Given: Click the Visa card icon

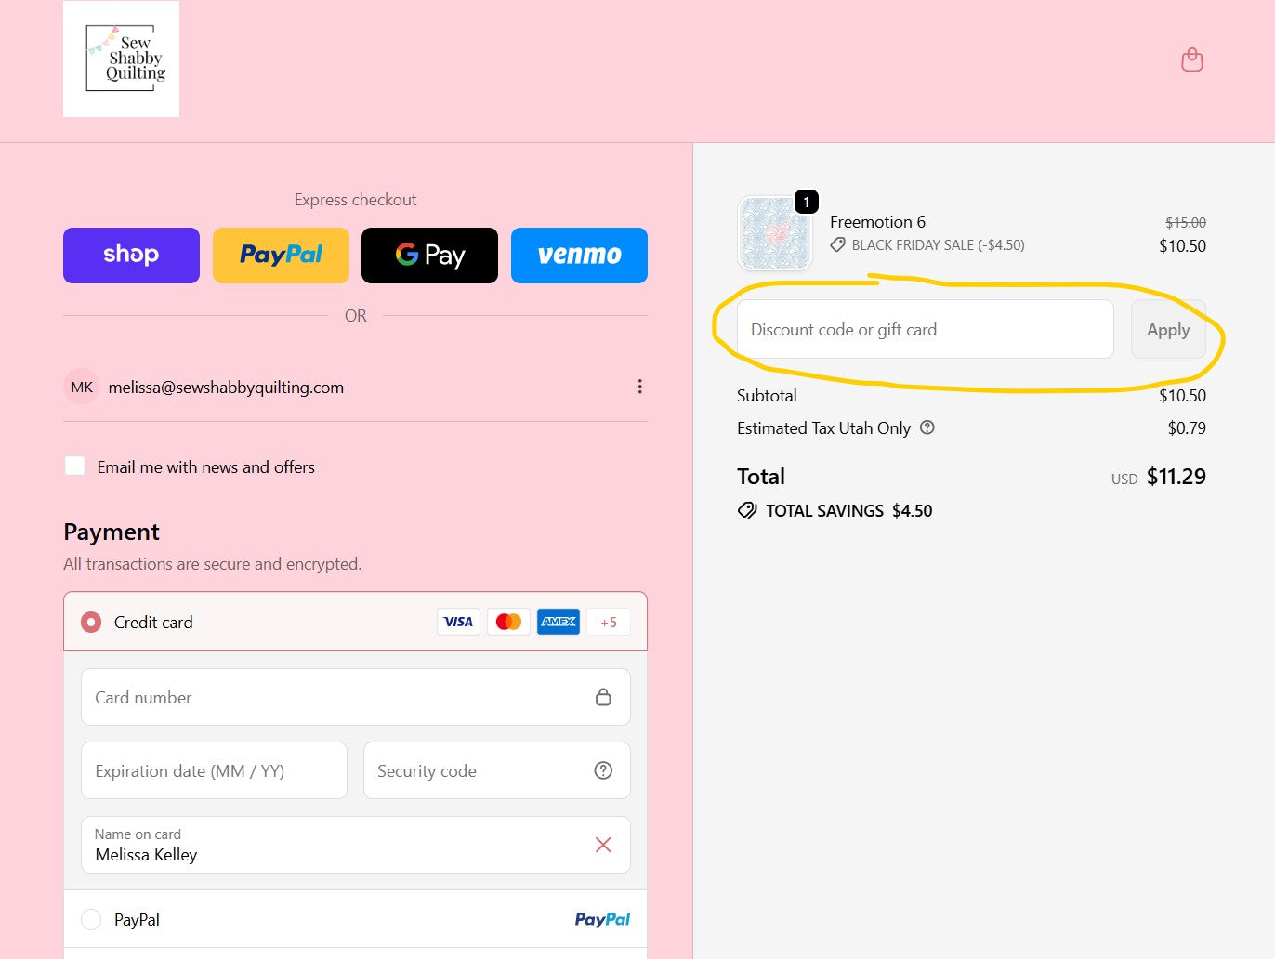Looking at the screenshot, I should (458, 622).
